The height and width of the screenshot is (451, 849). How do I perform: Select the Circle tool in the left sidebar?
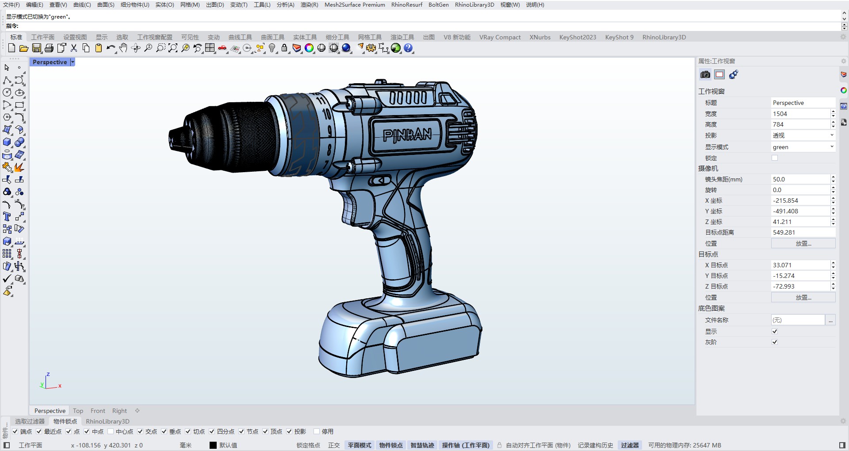pos(7,93)
